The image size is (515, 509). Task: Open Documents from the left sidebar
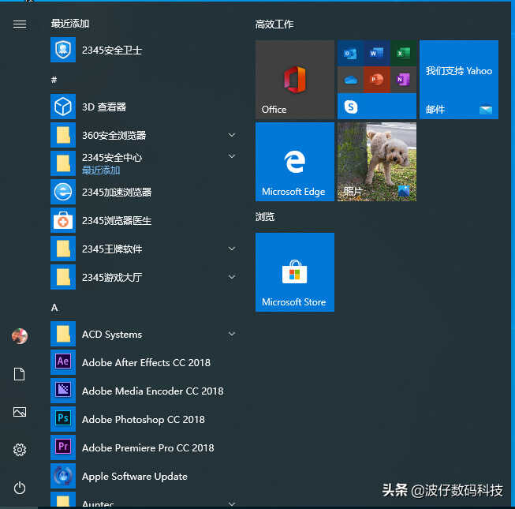(x=20, y=374)
